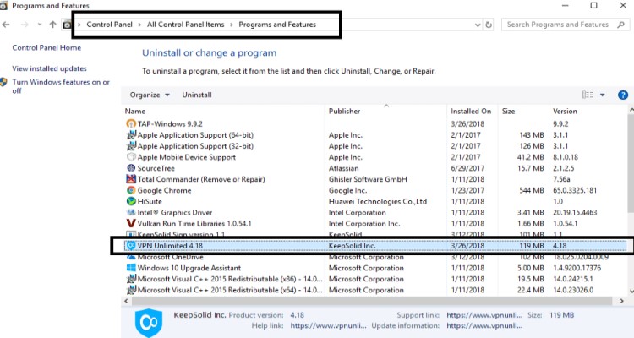Open help with the blue question mark
Screen dimensions: 634x338
623,95
